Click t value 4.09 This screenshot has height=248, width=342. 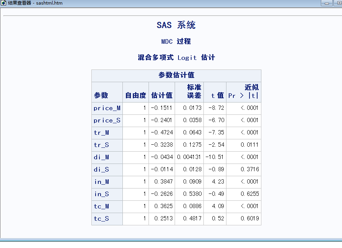(x=218, y=206)
